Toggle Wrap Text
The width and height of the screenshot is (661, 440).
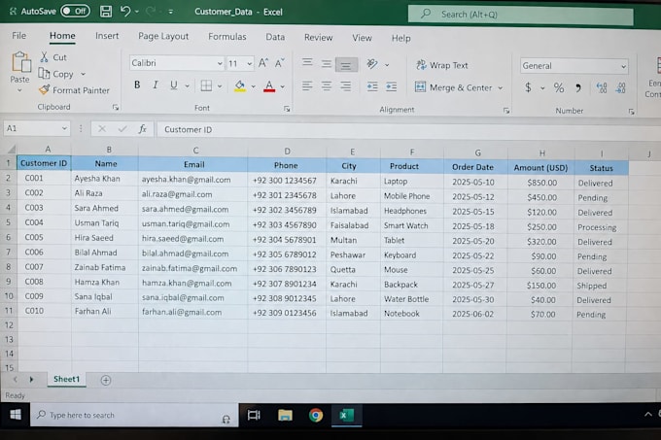[441, 65]
